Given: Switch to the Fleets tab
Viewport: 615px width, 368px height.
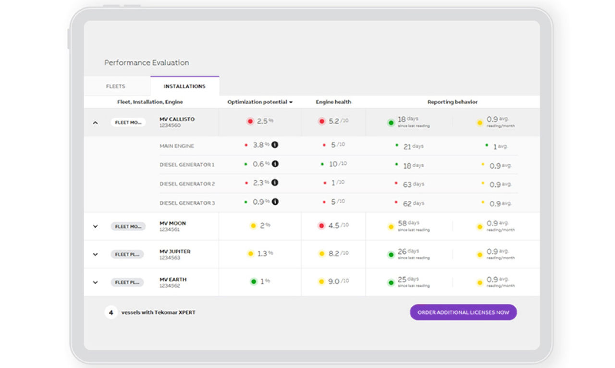Looking at the screenshot, I should click(115, 86).
